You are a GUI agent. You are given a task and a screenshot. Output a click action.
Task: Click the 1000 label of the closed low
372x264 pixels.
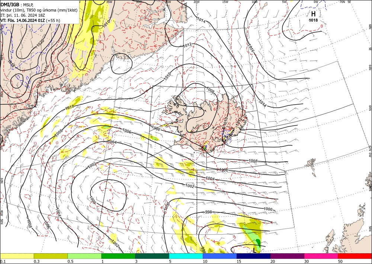pos(93,200)
